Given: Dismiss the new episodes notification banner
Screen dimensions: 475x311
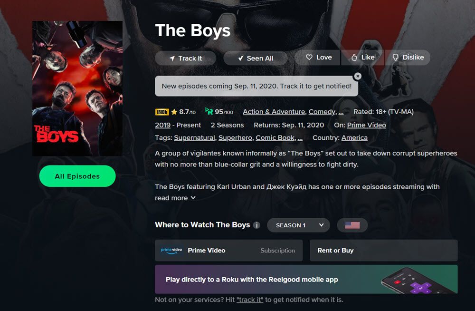Looking at the screenshot, I should click(358, 76).
